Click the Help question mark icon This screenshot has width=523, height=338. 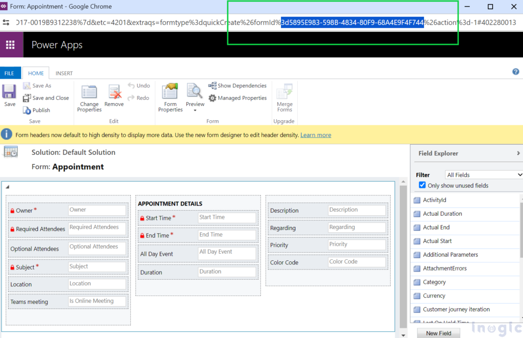515,72
